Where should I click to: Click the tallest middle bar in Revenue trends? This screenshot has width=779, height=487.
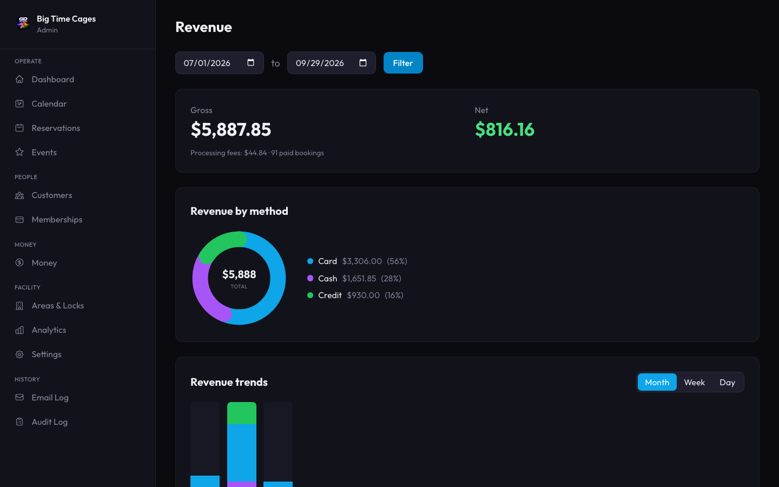coord(242,445)
